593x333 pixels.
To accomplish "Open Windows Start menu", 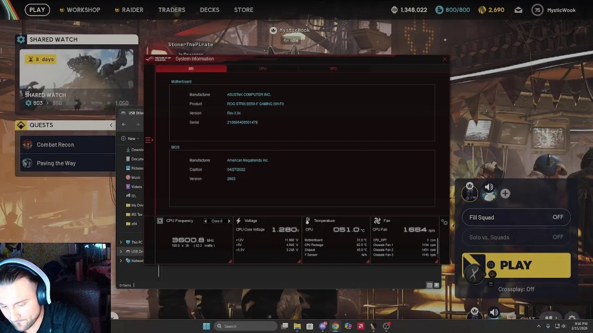I will (207, 326).
